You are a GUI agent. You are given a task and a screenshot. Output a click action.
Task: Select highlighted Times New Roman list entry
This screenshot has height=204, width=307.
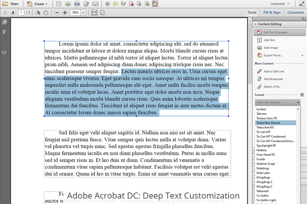(x=276, y=123)
